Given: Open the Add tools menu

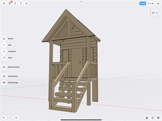Looking at the screenshot, I should point(4,45).
